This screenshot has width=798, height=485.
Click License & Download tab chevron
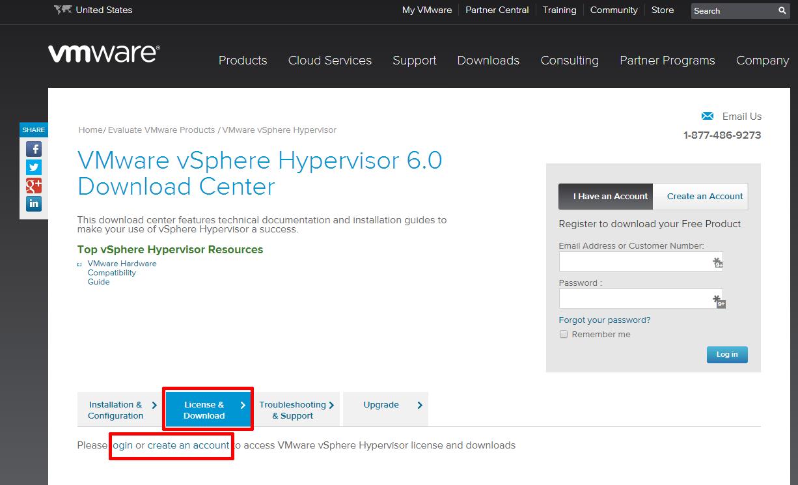click(243, 405)
